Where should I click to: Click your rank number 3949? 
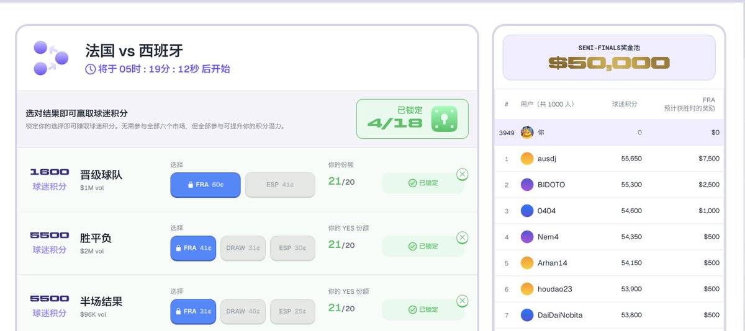[x=507, y=133]
